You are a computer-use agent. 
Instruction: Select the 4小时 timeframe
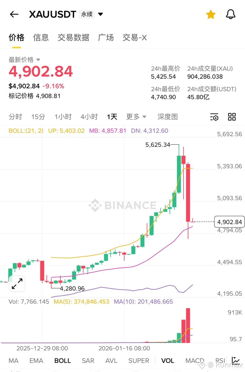coord(89,117)
